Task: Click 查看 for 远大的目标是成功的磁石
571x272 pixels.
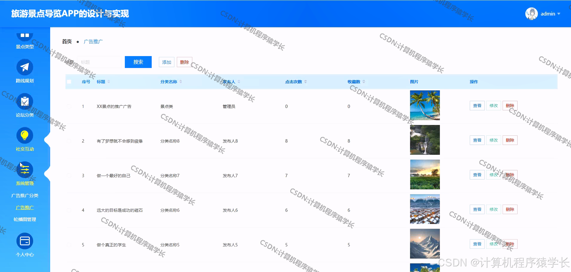Action: point(477,209)
